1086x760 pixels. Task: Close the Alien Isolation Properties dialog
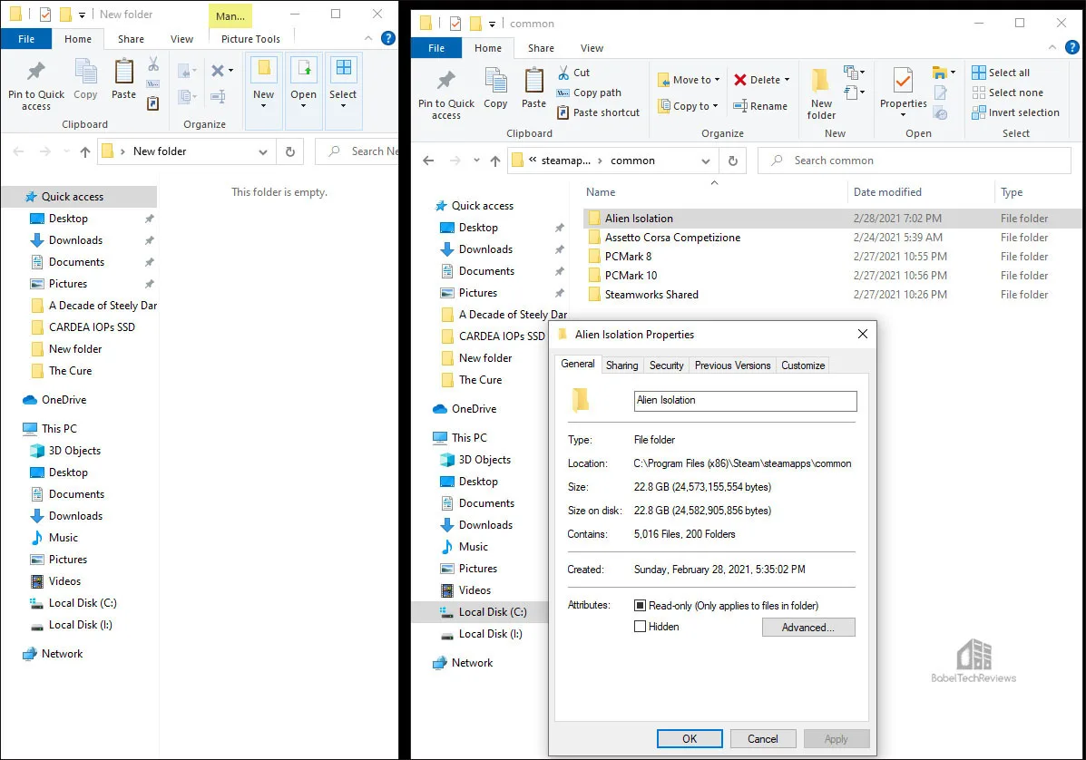(862, 335)
